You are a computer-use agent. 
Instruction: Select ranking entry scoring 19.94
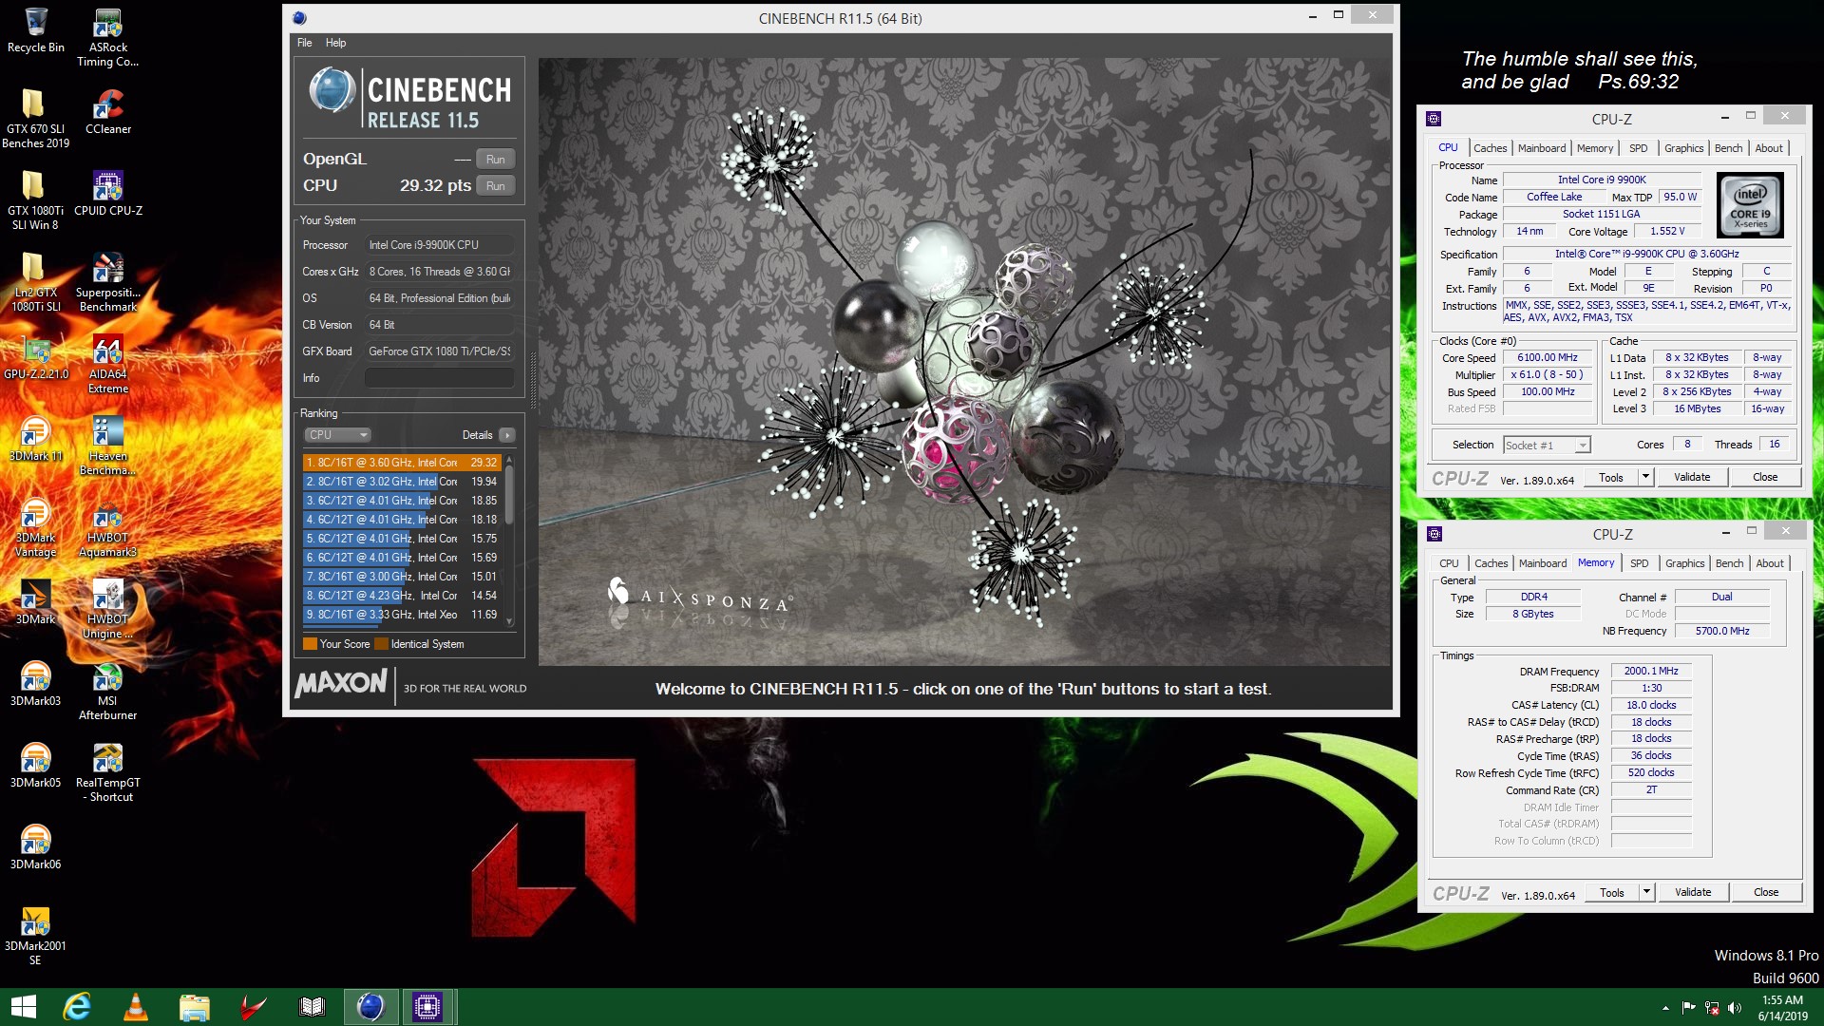point(402,482)
